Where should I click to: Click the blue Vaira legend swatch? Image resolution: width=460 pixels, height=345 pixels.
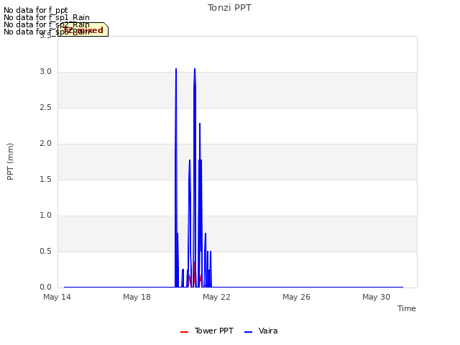tap(248, 332)
